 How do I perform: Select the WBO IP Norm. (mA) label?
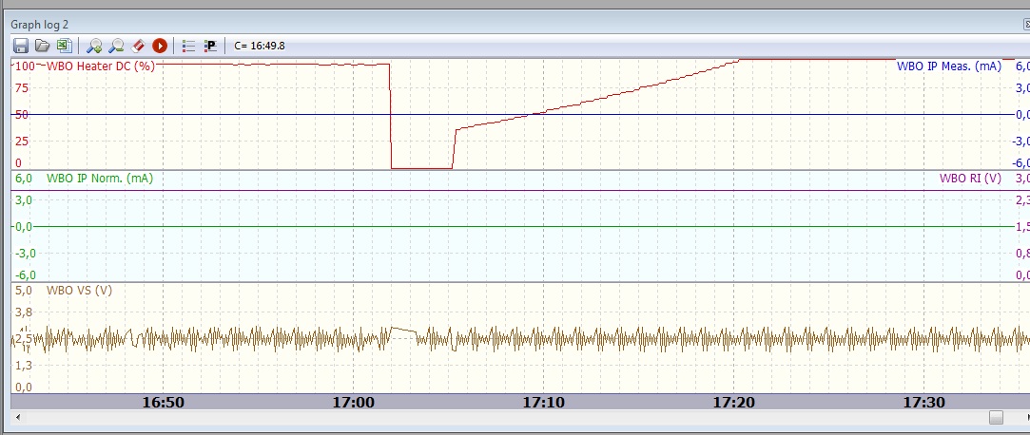pyautogui.click(x=99, y=179)
